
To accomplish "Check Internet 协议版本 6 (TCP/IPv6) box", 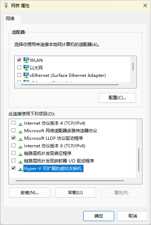I will [x=14, y=145].
